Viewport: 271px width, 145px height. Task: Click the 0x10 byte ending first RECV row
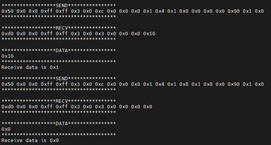[149, 34]
